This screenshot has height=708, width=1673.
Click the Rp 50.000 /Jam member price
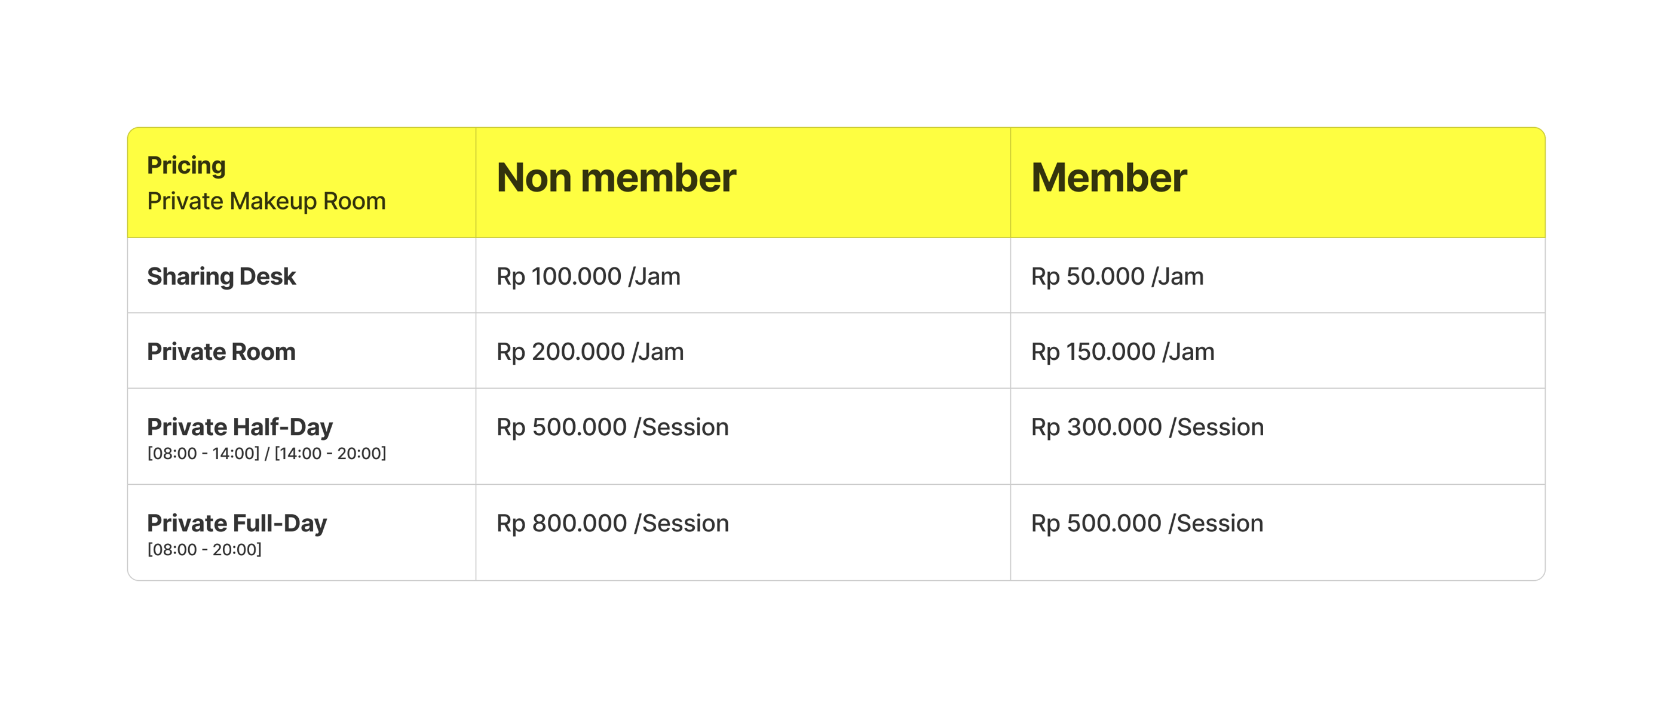pyautogui.click(x=1117, y=276)
